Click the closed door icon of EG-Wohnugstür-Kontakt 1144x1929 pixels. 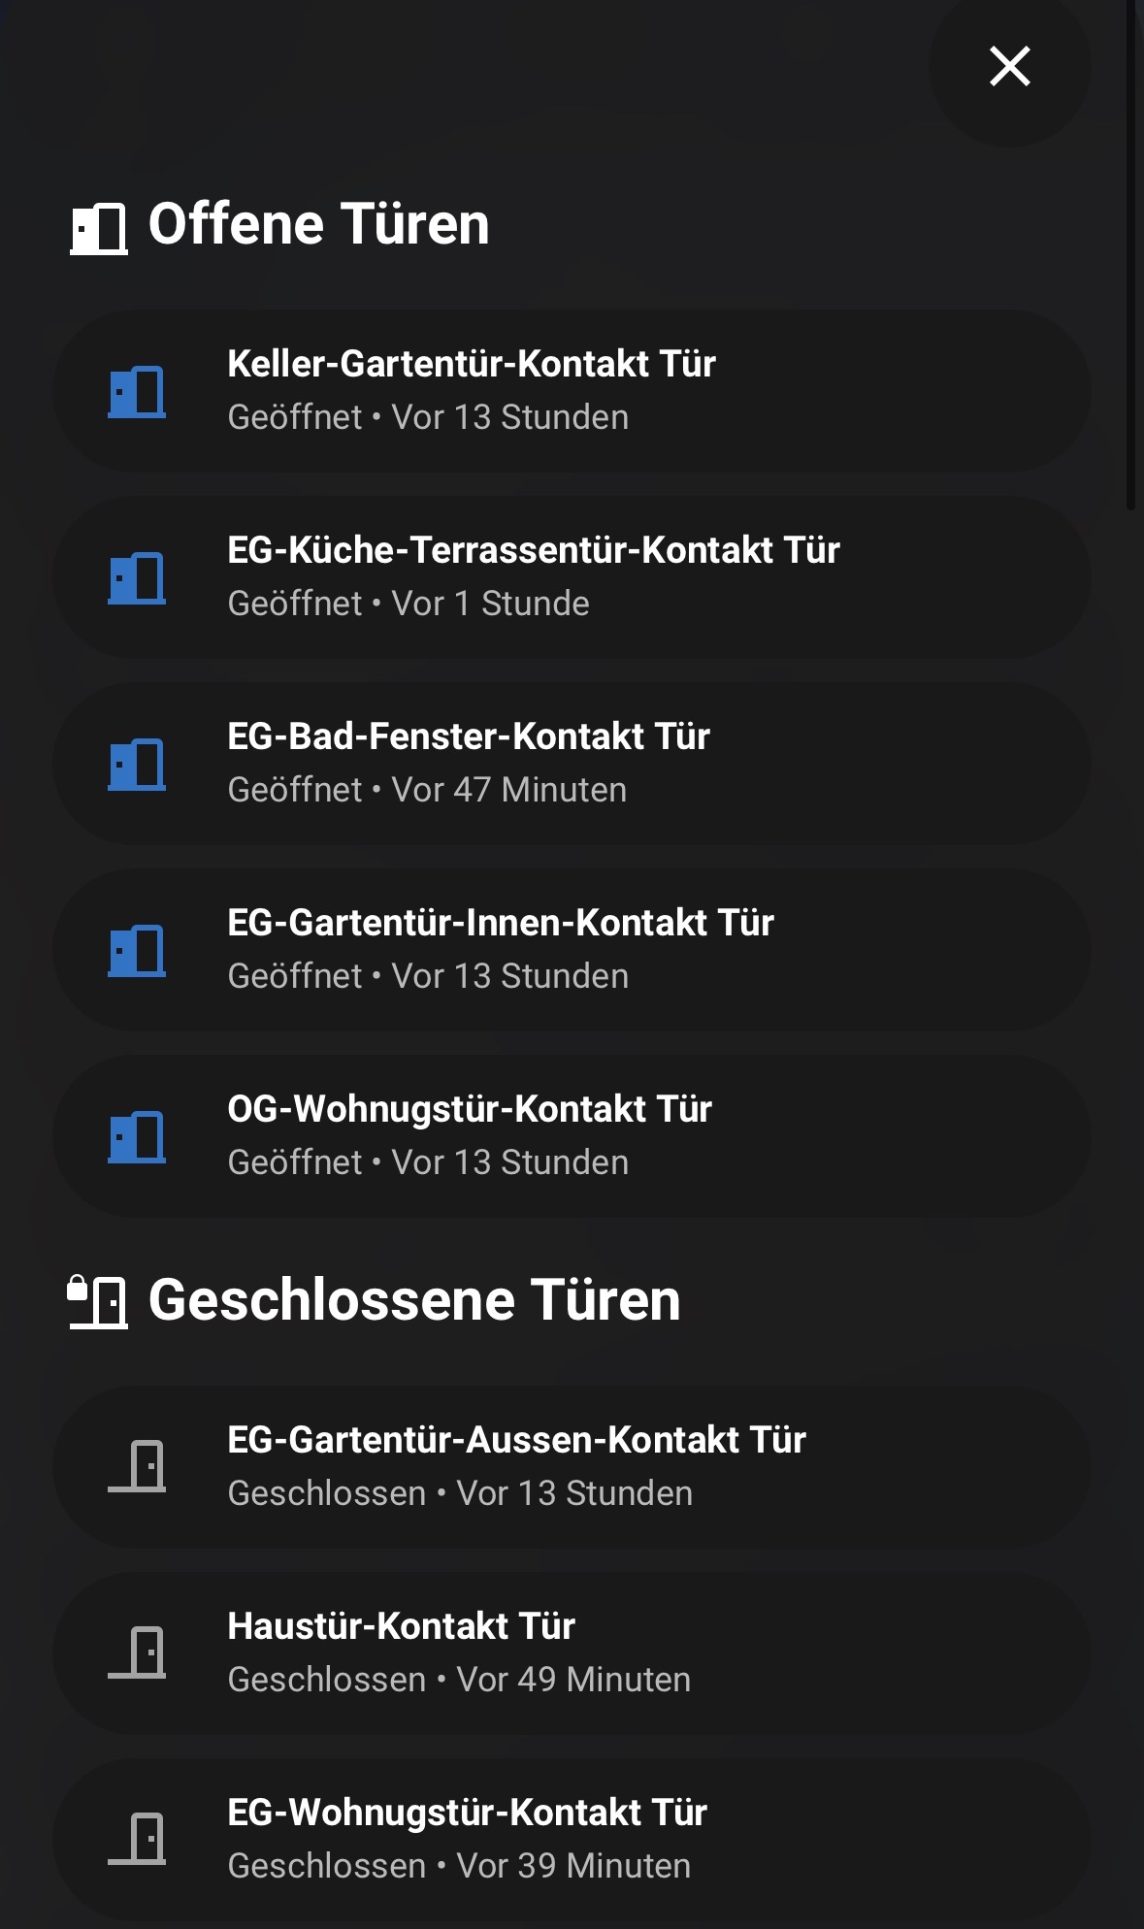(x=137, y=1839)
